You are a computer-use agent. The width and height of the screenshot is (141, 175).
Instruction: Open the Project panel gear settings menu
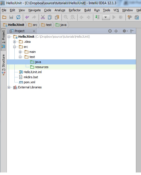pyautogui.click(x=125, y=31)
